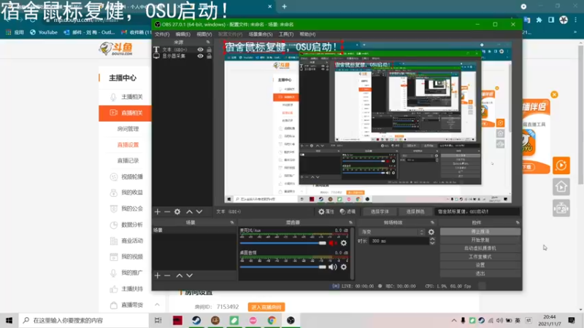Click the 启动虚拟摄像机 virtual camera button
The image size is (584, 328).
(480, 248)
